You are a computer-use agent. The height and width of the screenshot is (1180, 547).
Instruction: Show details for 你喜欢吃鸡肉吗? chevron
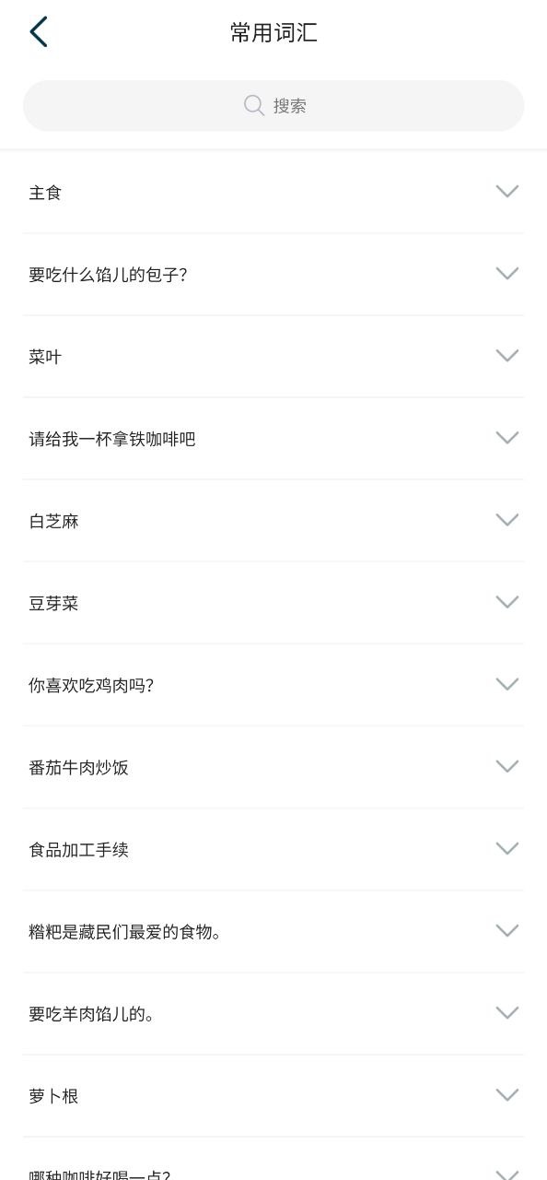pyautogui.click(x=507, y=684)
